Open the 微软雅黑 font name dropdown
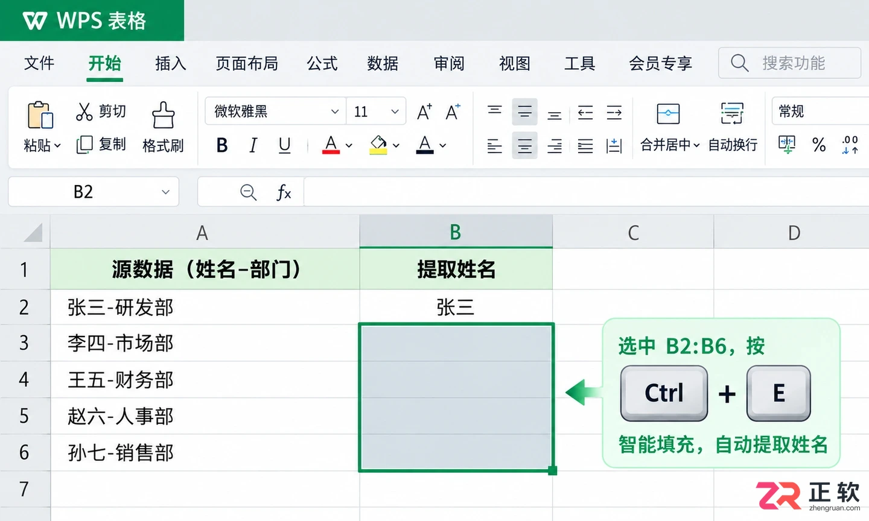Image resolution: width=869 pixels, height=521 pixels. [x=334, y=112]
